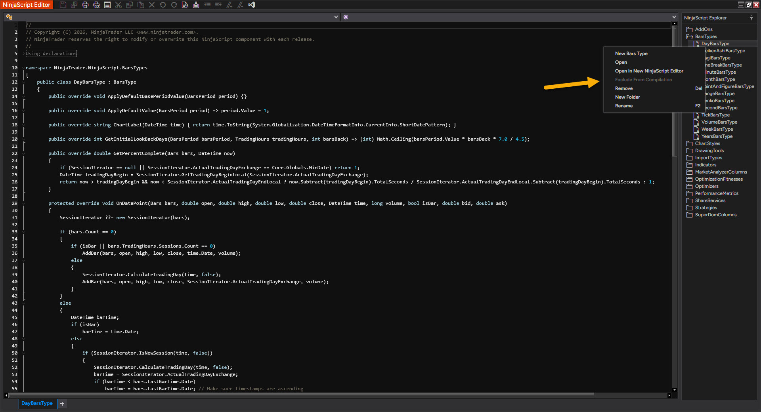Click the NinjaScript Editor window title
The height and width of the screenshot is (412, 761).
27,5
